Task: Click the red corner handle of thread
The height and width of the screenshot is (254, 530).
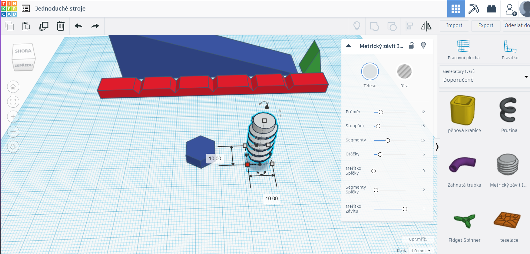Action: tap(248, 165)
